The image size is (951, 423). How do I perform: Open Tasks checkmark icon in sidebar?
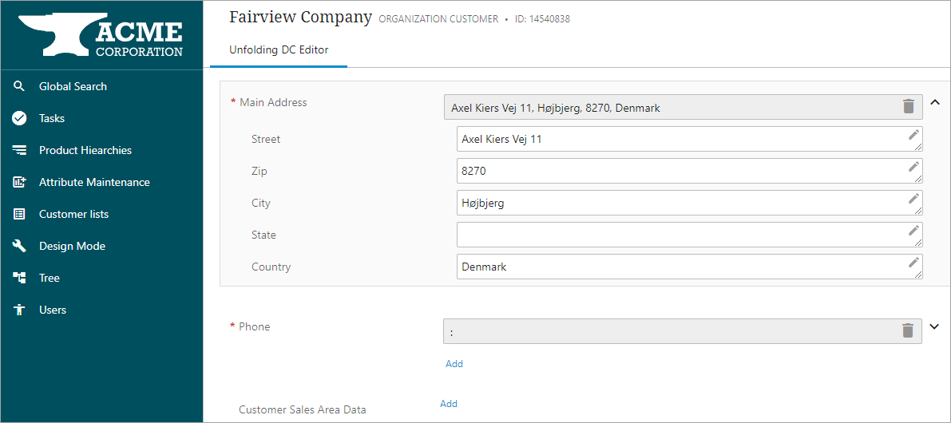(x=20, y=118)
